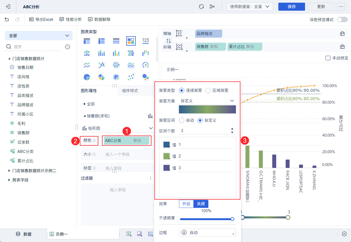Switch to the 组件样式 tab

130,91
